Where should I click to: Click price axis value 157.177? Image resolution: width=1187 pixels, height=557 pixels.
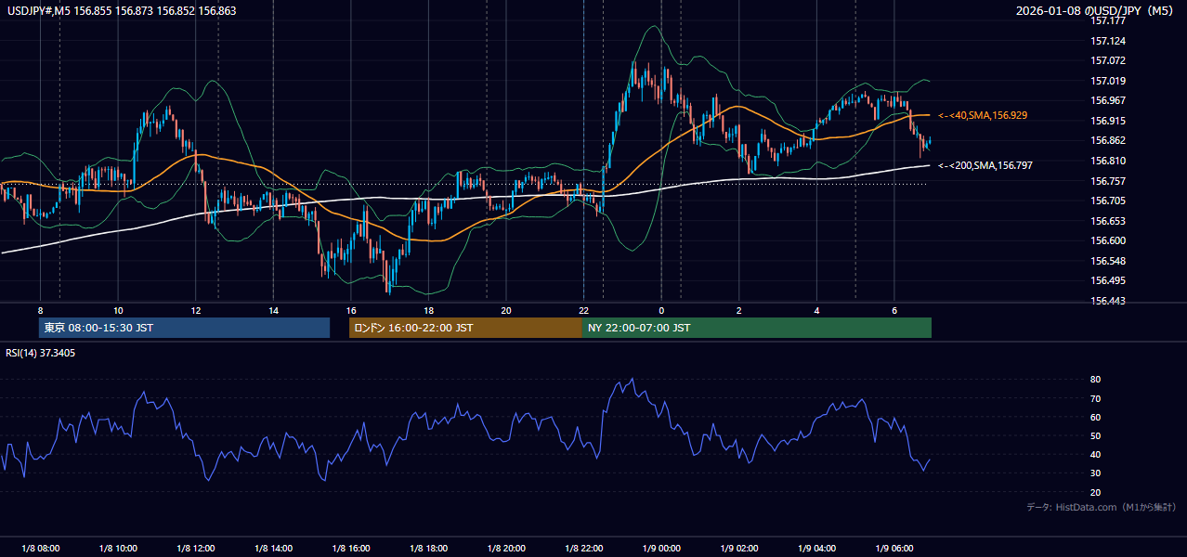(x=1107, y=20)
